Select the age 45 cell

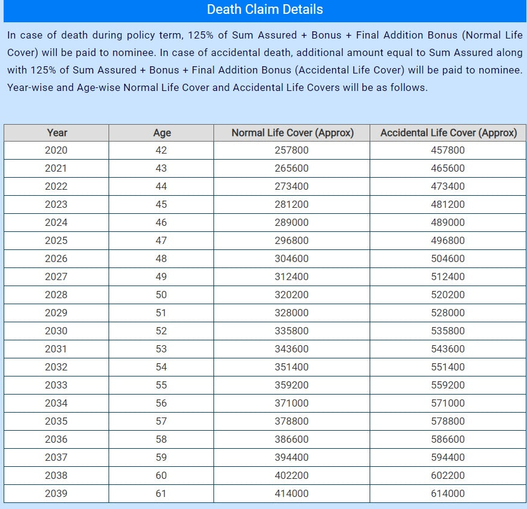tap(161, 205)
